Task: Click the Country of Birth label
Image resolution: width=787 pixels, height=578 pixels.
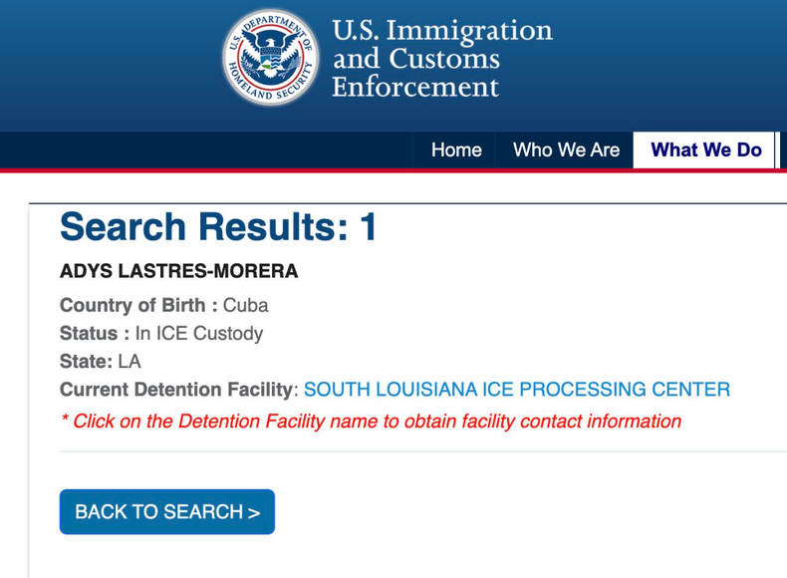Action: coord(138,305)
